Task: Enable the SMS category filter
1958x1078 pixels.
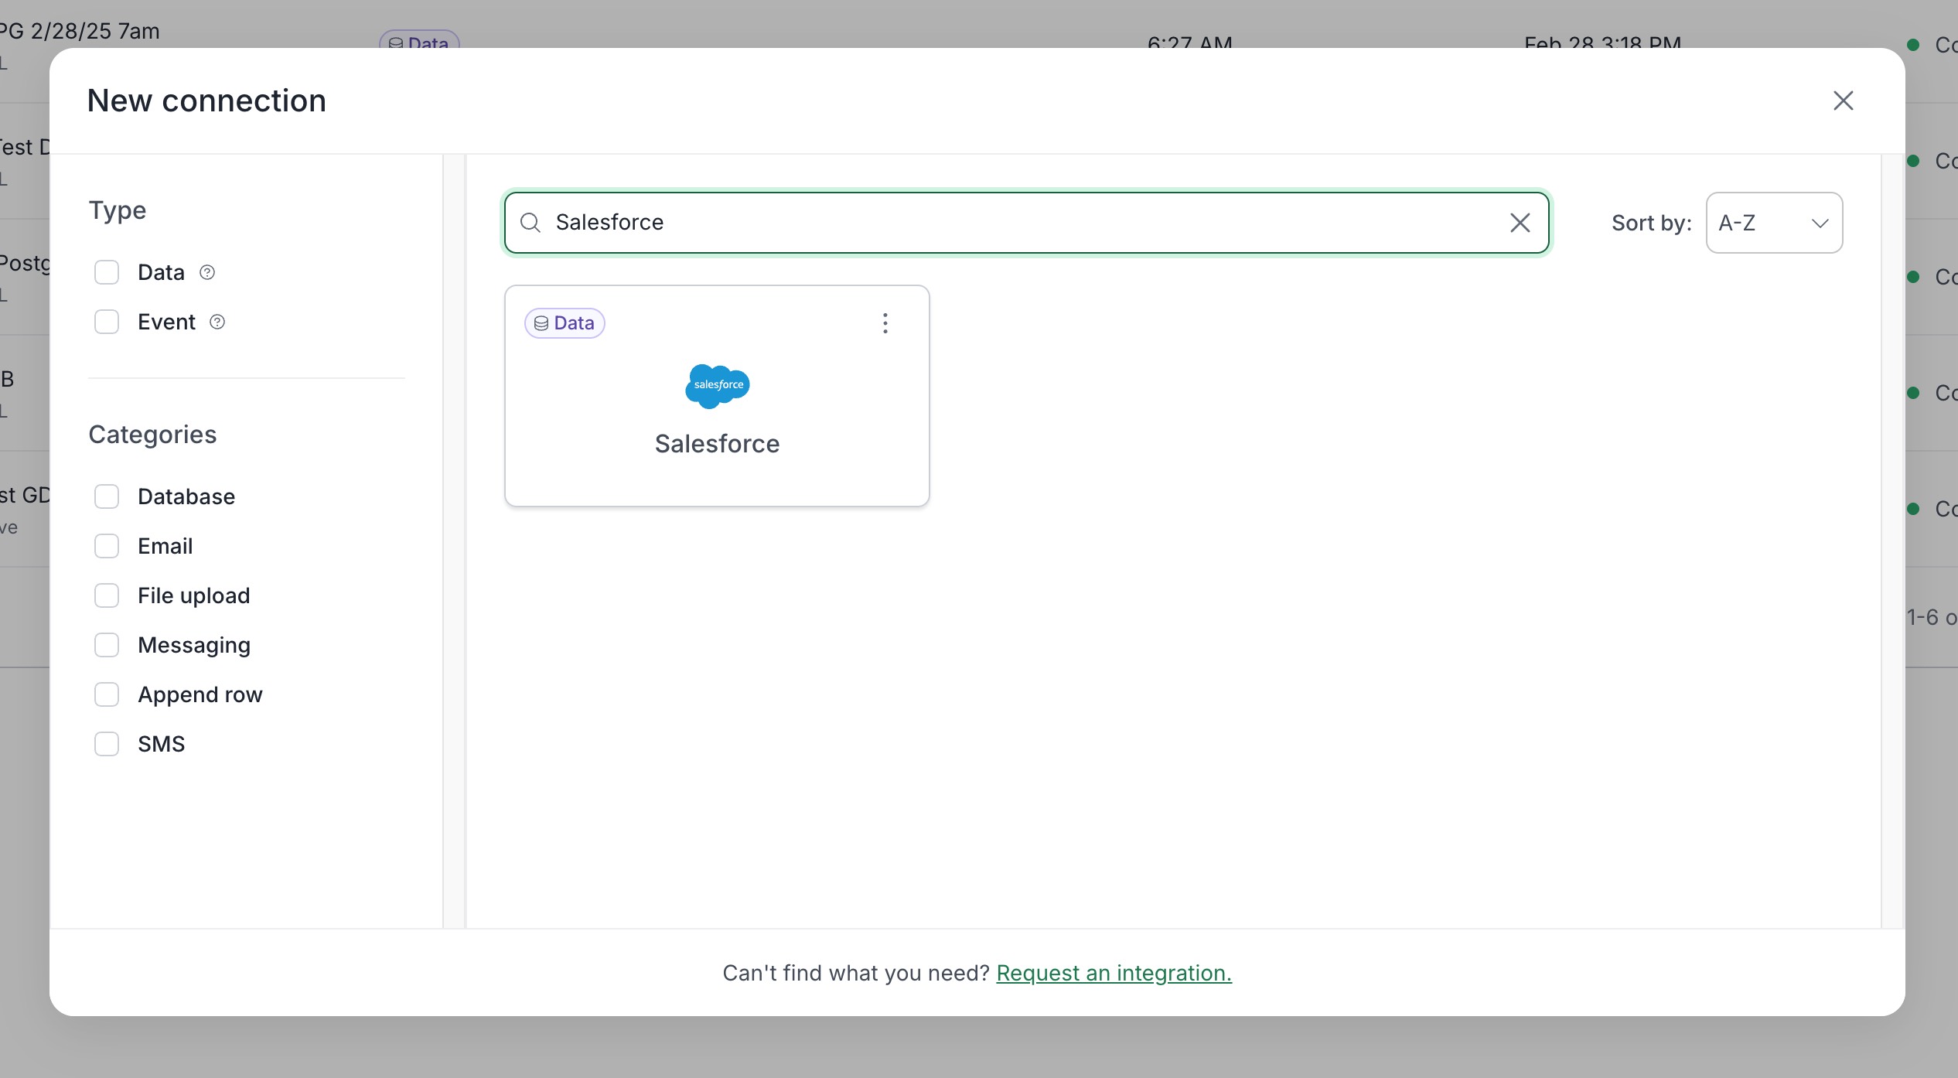Action: [x=107, y=744]
